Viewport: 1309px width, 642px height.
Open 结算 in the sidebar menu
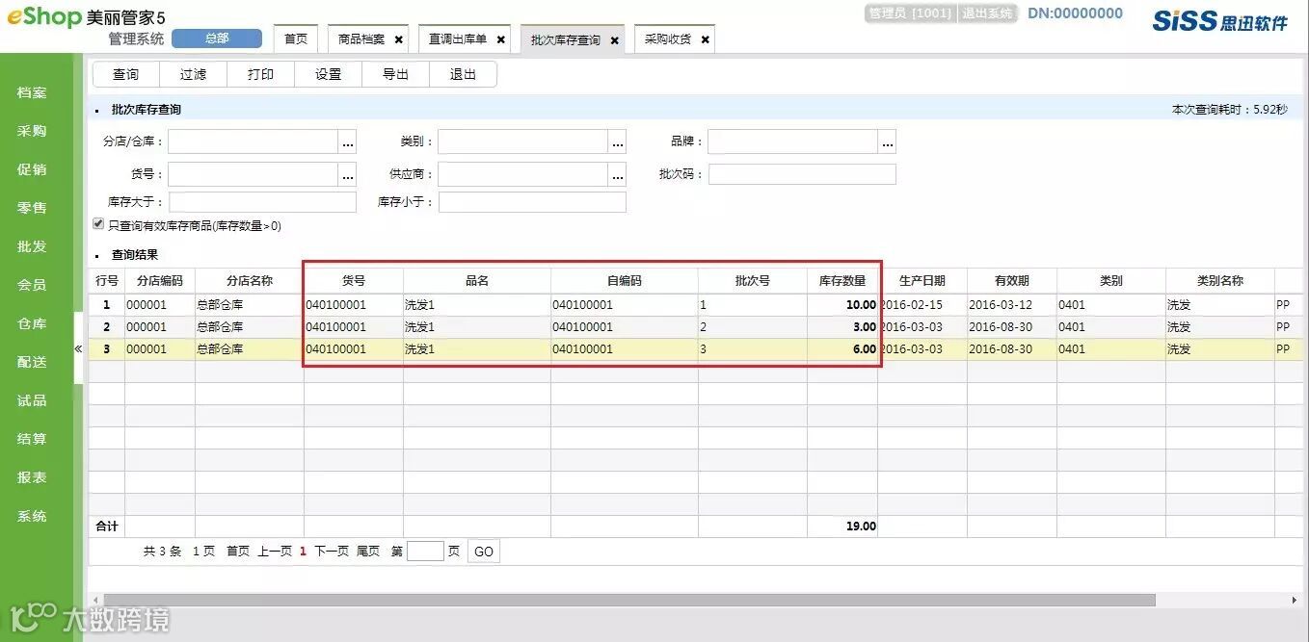(32, 439)
